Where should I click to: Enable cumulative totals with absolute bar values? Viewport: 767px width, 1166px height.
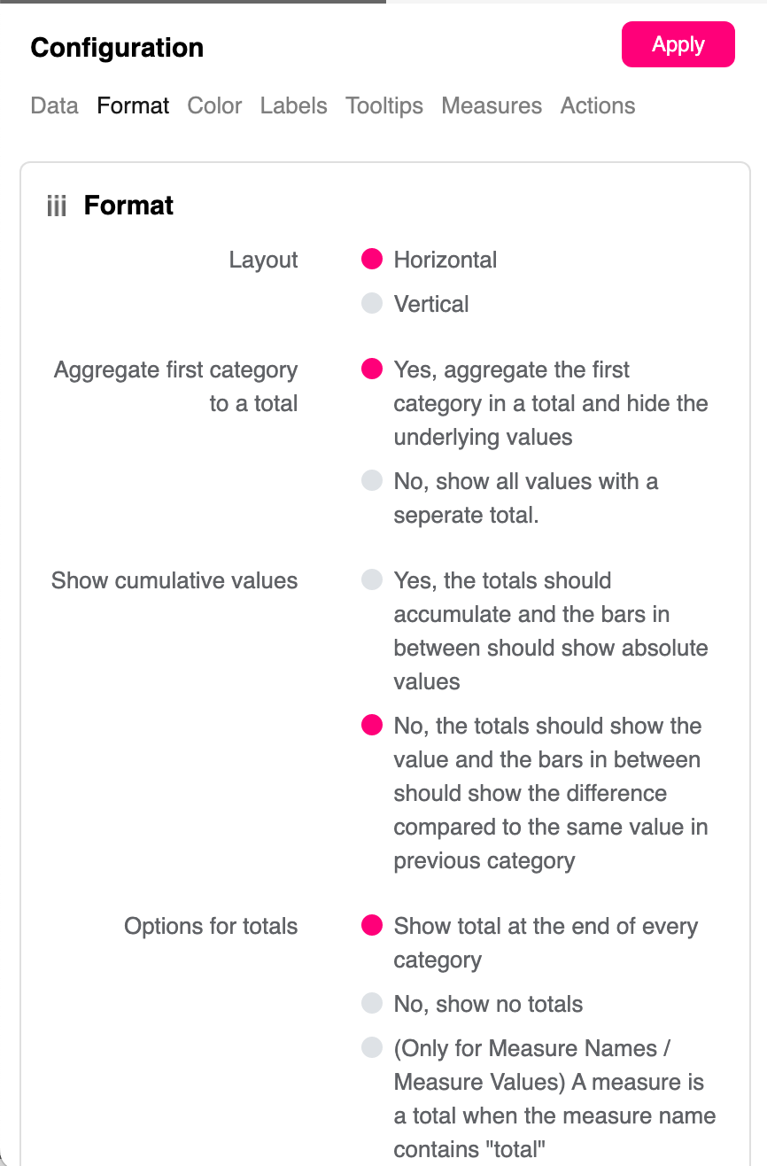(372, 580)
